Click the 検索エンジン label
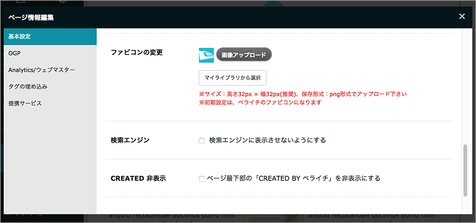The width and height of the screenshot is (476, 223). pyautogui.click(x=130, y=140)
